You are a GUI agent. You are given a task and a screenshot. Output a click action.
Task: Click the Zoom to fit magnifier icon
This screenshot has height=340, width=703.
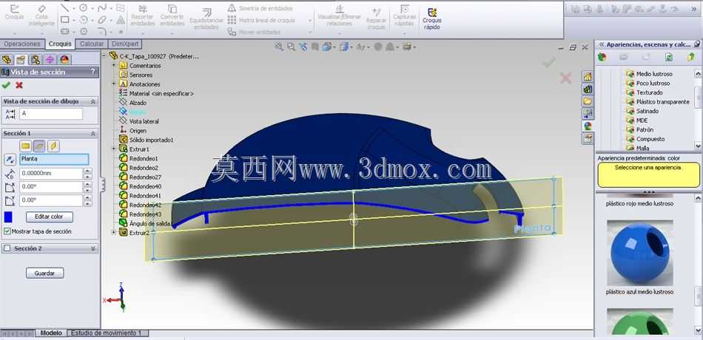click(279, 46)
